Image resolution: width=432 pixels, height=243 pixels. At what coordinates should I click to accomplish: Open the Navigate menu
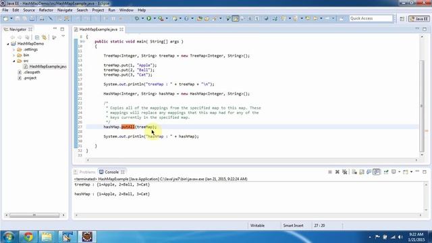click(65, 10)
